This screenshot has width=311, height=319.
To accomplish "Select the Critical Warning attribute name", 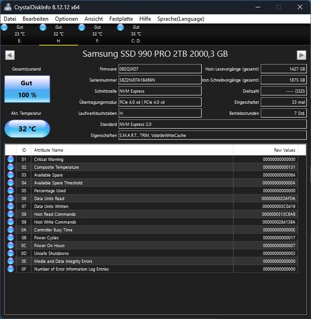I will (x=48, y=159).
